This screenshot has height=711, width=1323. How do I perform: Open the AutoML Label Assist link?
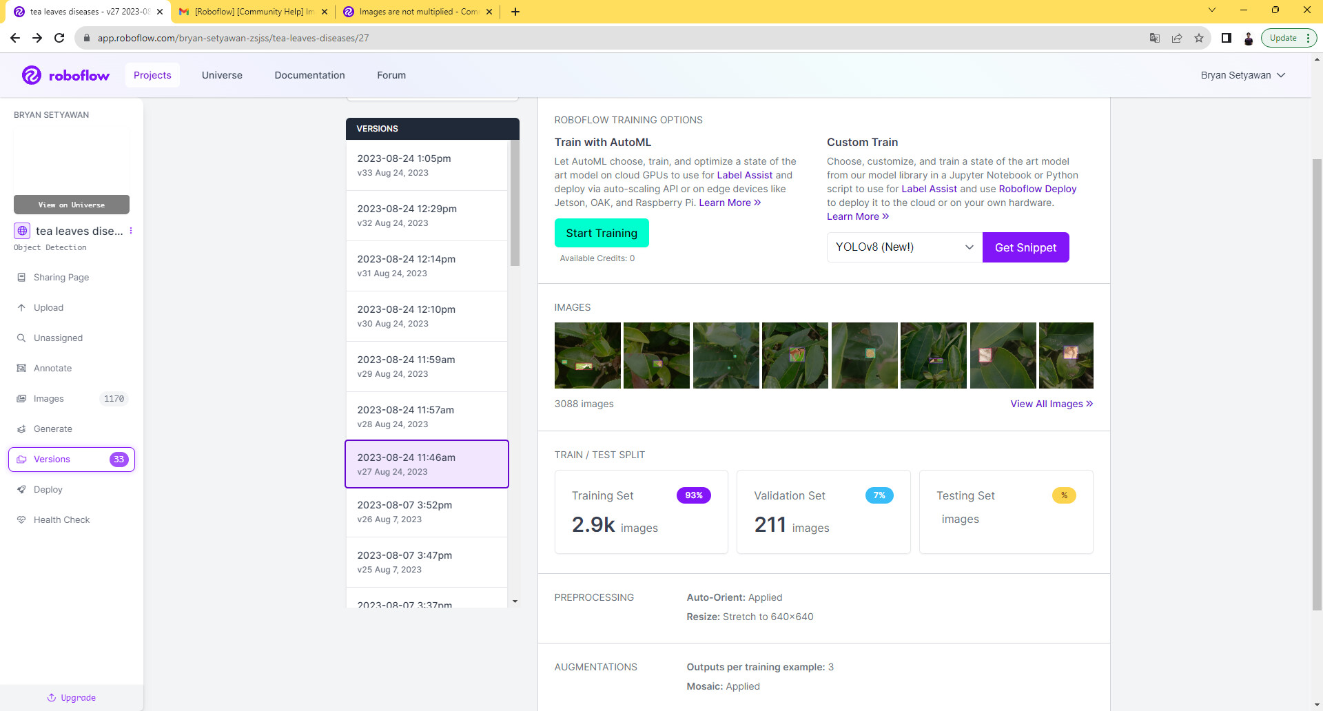point(744,175)
